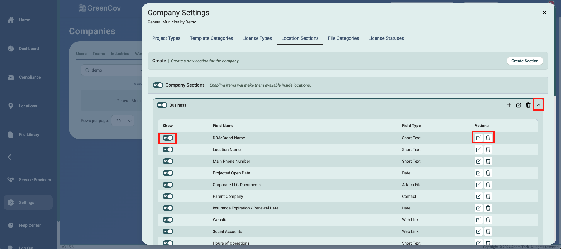Open the Rows per page dropdown
Viewport: 561px width, 249px height.
coord(123,121)
